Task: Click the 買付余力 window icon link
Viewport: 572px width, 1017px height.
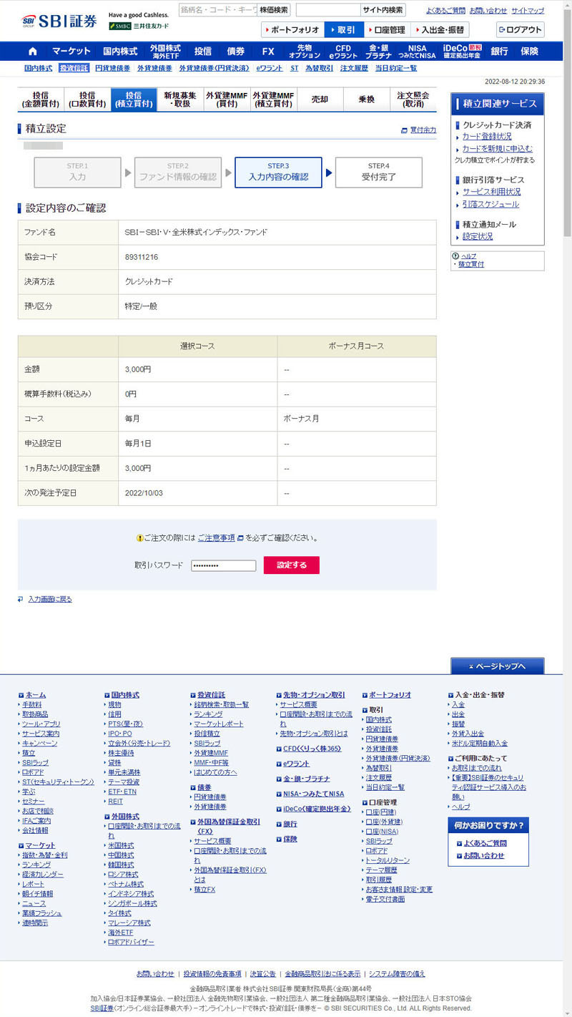Action: 404,130
